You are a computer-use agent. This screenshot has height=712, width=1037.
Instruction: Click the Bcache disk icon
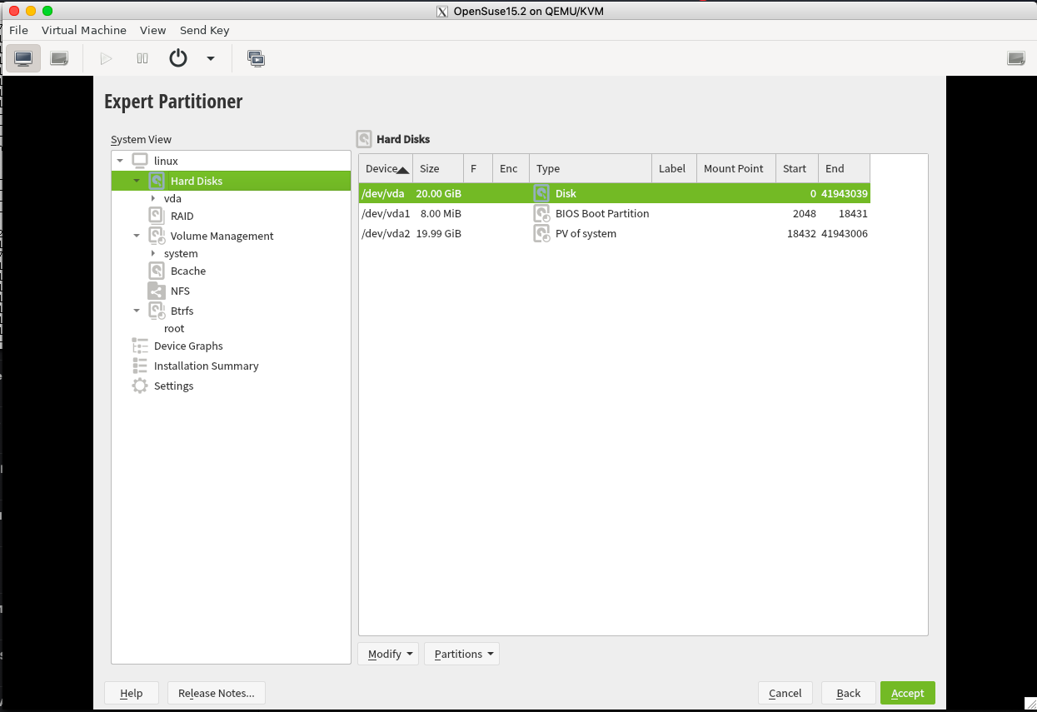click(x=157, y=271)
